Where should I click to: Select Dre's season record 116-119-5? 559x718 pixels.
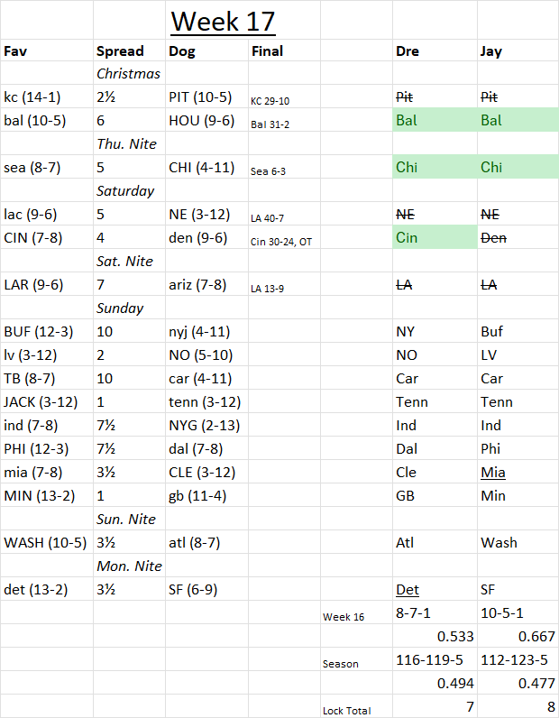click(x=435, y=660)
